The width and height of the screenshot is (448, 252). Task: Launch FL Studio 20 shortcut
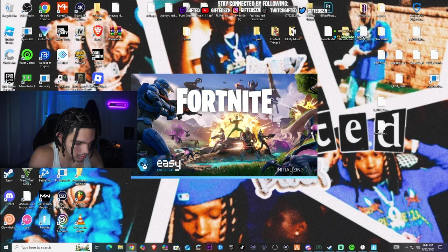(x=62, y=175)
